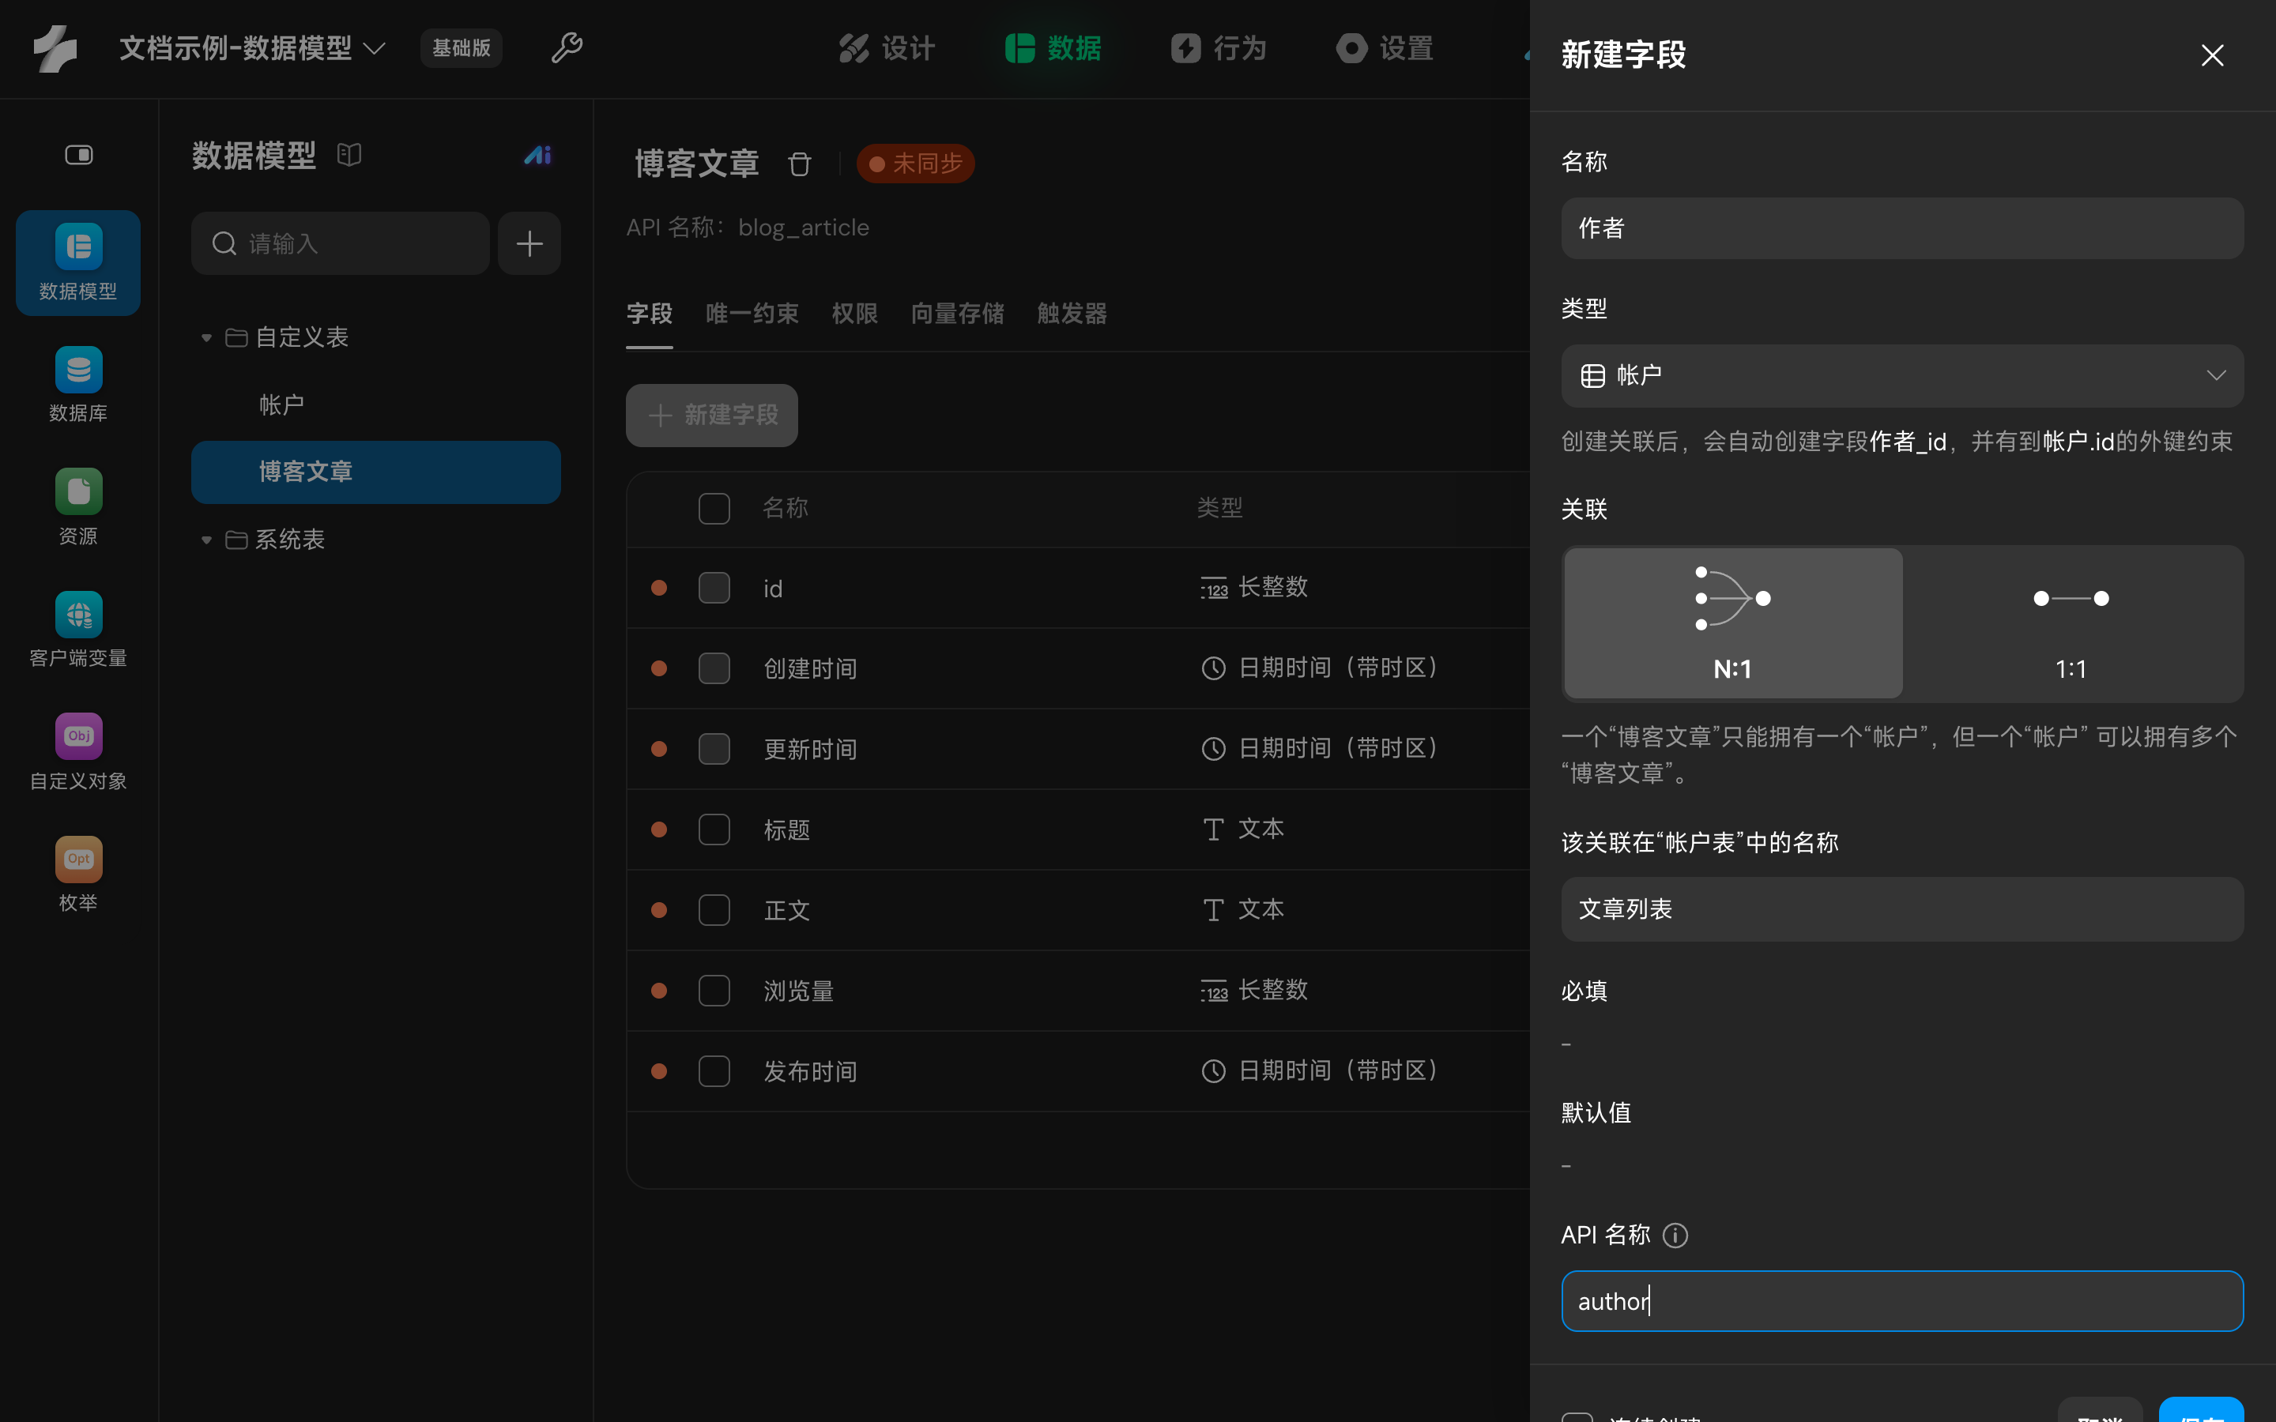Click the 请输入 search field

341,243
